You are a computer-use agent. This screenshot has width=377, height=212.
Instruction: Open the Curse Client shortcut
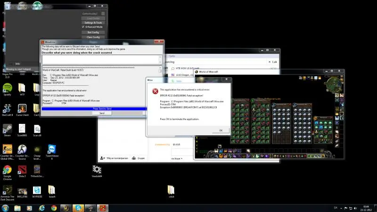[x=22, y=110]
